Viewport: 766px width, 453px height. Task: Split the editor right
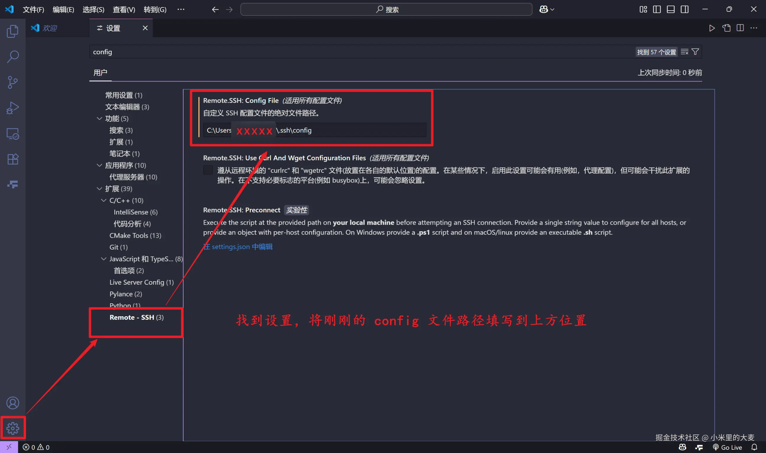740,28
